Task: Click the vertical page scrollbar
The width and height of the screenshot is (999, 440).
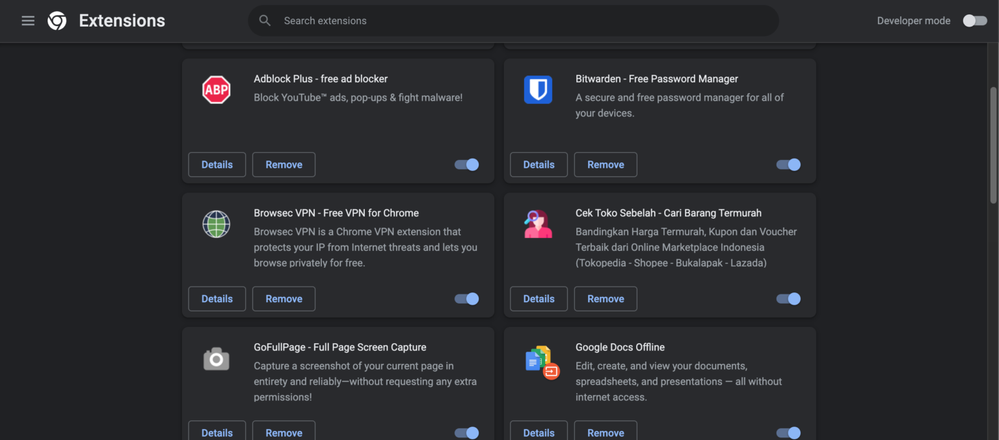Action: [x=993, y=146]
